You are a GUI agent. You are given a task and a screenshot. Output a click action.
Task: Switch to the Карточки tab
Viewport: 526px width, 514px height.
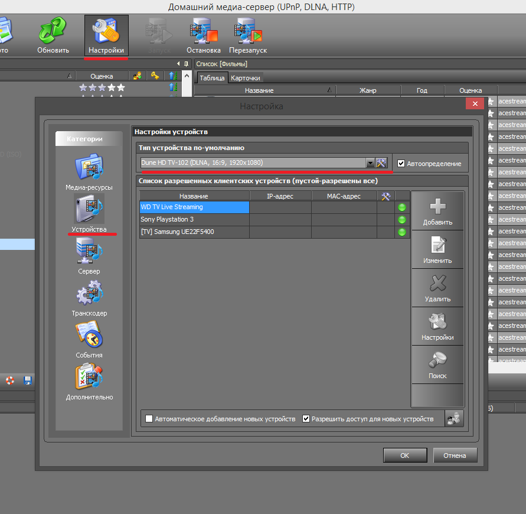click(x=245, y=78)
